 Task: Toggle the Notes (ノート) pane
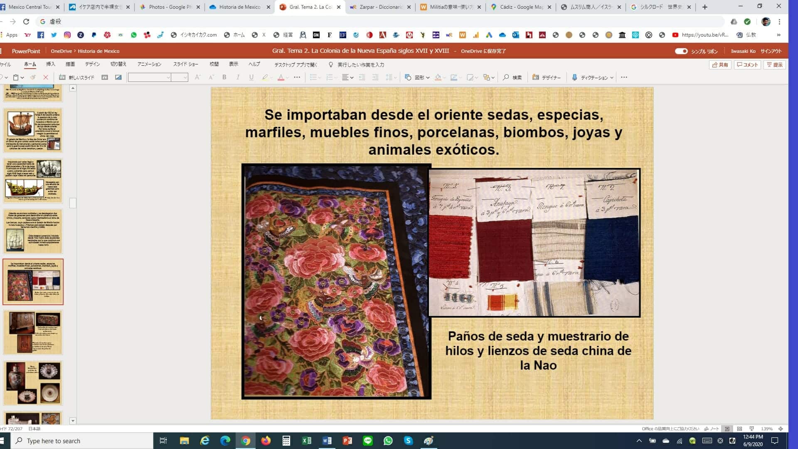point(712,429)
